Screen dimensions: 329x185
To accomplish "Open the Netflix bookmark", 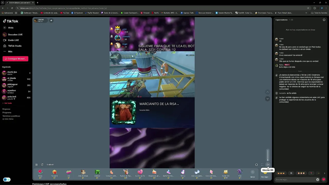I will click(155, 13).
